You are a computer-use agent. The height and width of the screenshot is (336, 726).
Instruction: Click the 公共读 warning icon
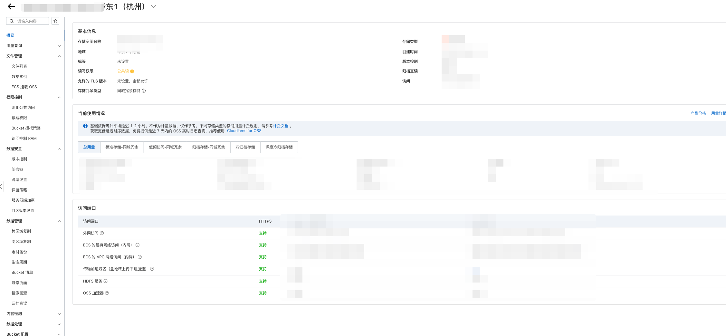132,71
